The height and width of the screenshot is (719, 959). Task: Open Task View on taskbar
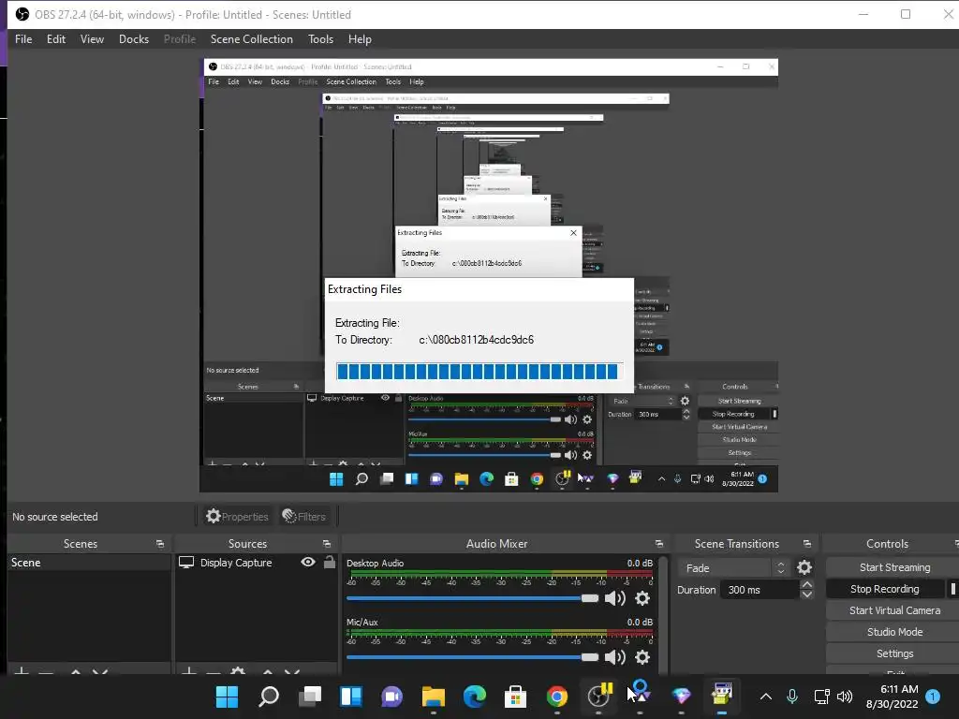310,697
